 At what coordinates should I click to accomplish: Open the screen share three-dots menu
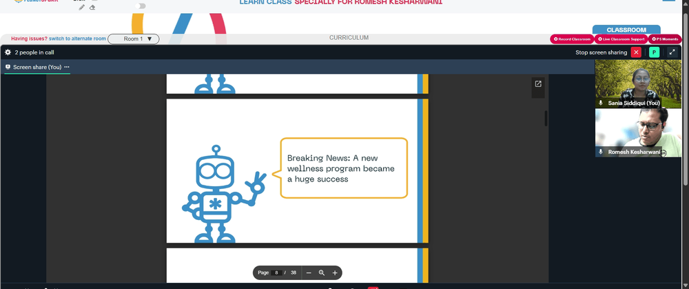tap(67, 67)
